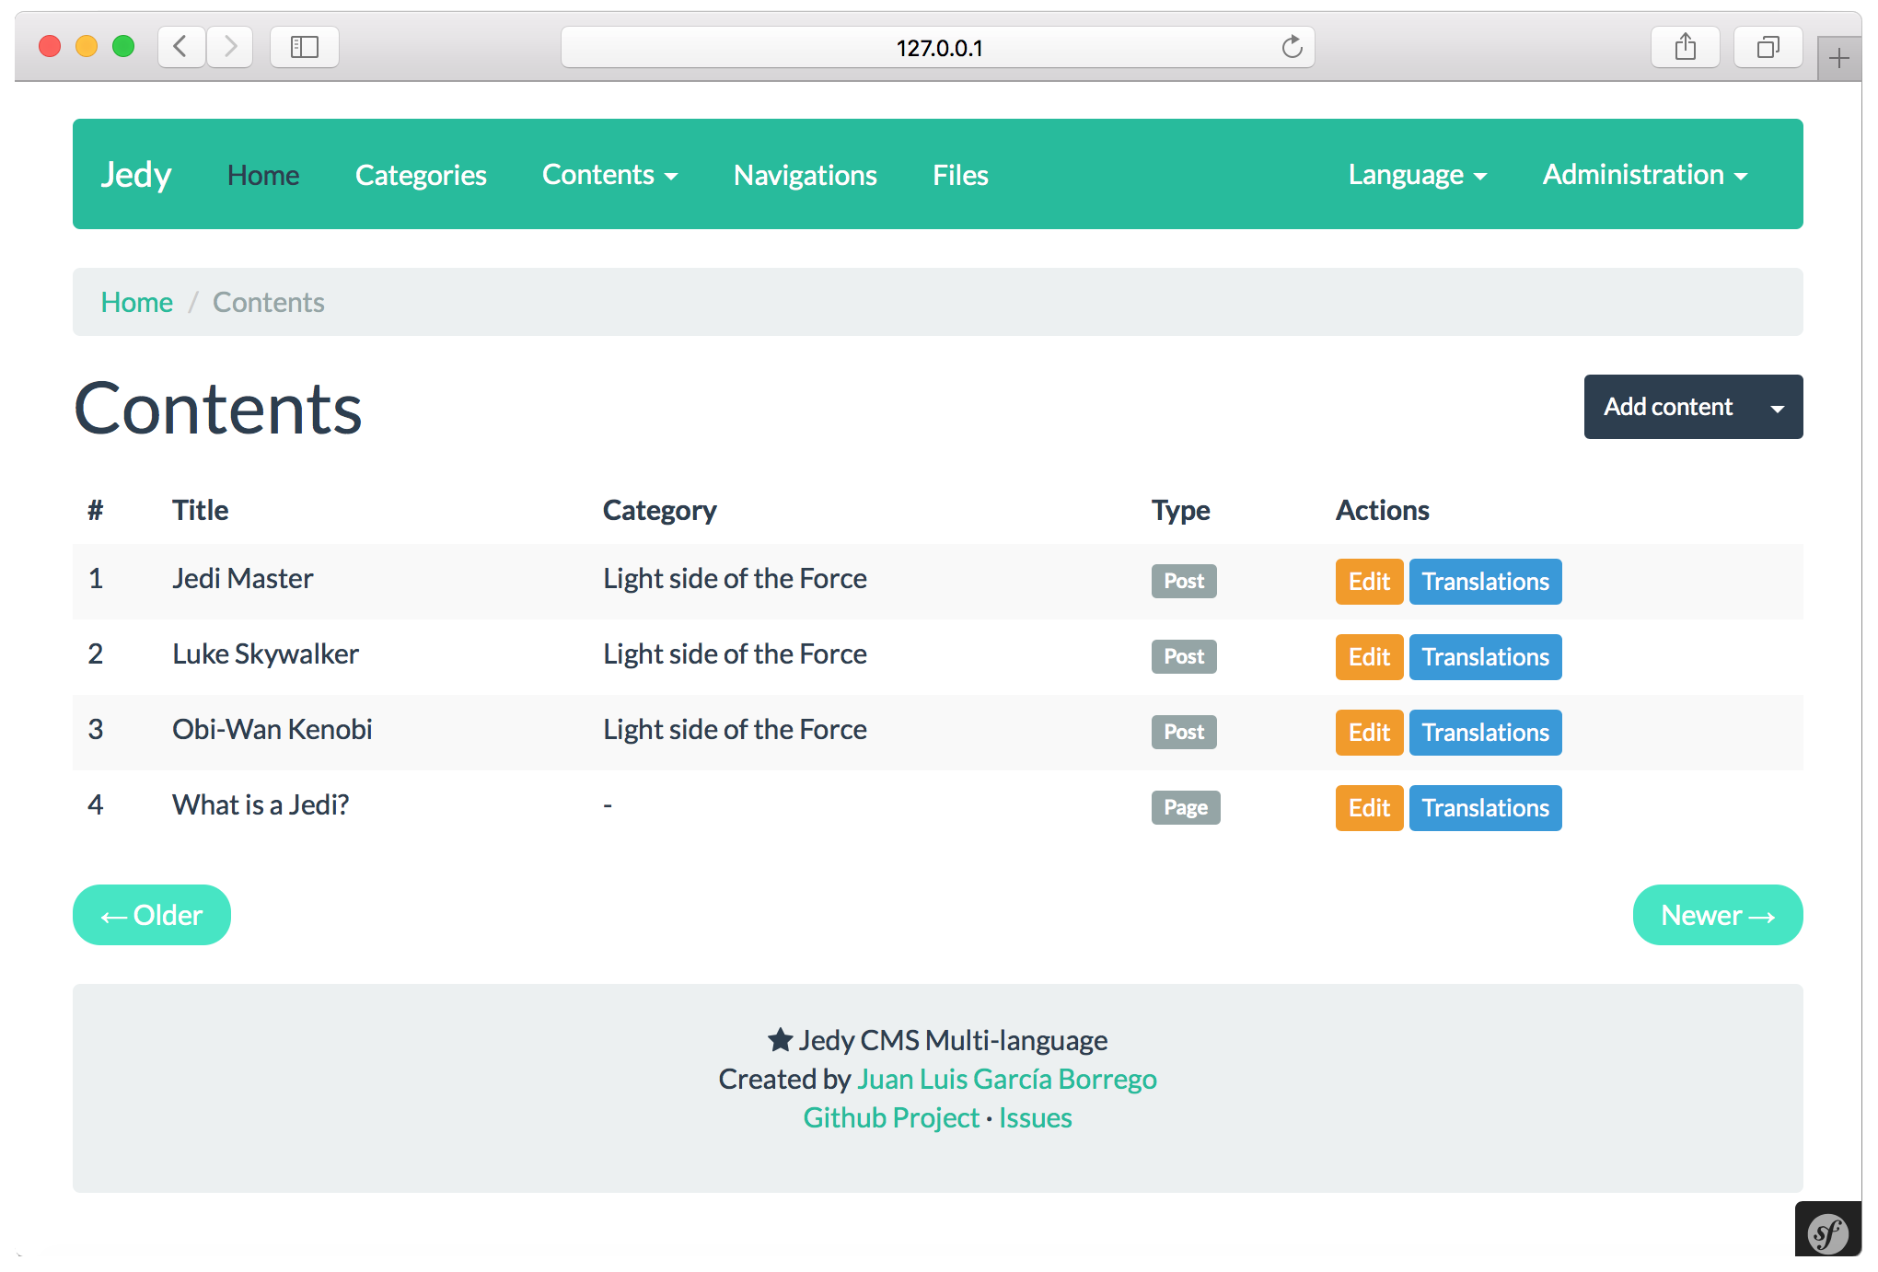Image resolution: width=1878 pixels, height=1272 pixels.
Task: Expand the Administration dropdown menu
Action: [x=1644, y=175]
